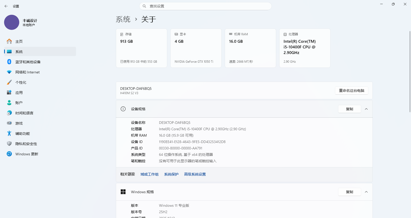Click the Time and language clock icon
This screenshot has height=218, width=411.
(x=9, y=113)
